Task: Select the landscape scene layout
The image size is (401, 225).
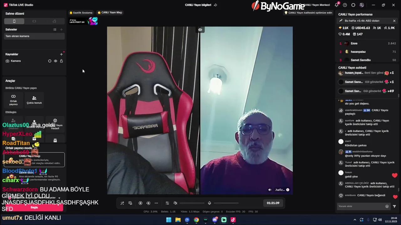Action: tap(34, 21)
